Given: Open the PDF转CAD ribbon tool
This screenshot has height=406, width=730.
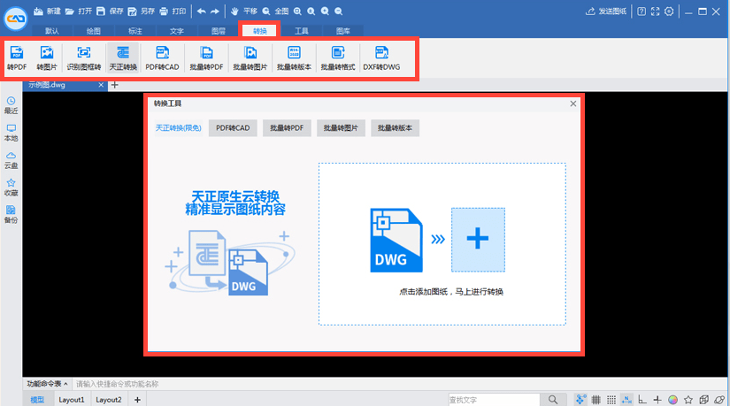Looking at the screenshot, I should 162,58.
